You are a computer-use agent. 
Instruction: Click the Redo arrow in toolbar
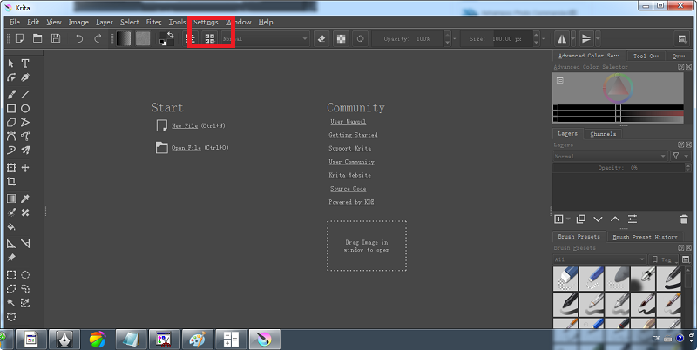point(98,38)
